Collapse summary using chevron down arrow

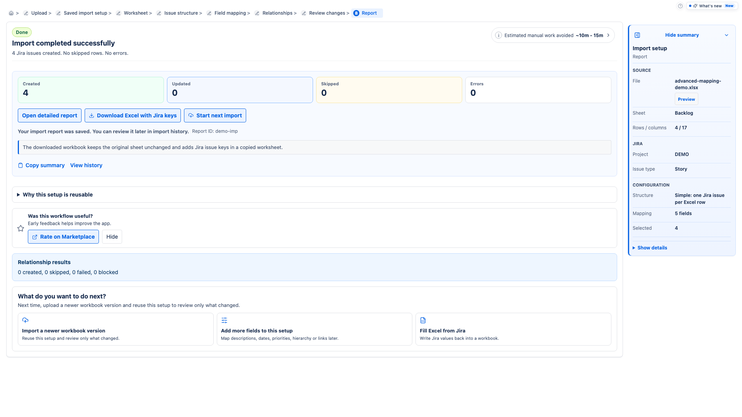727,35
